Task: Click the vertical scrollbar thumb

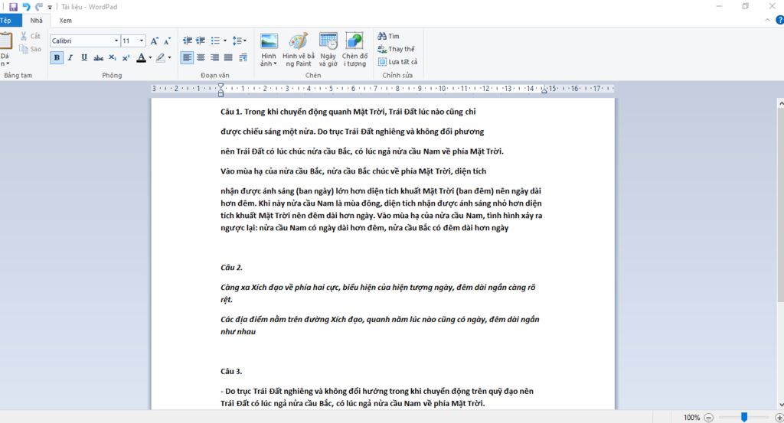Action: tap(780, 205)
